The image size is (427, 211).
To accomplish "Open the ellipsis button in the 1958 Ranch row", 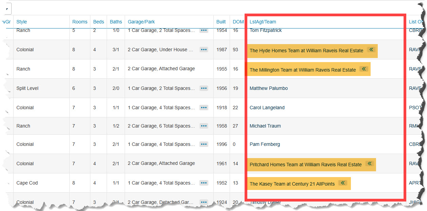I will pyautogui.click(x=203, y=126).
